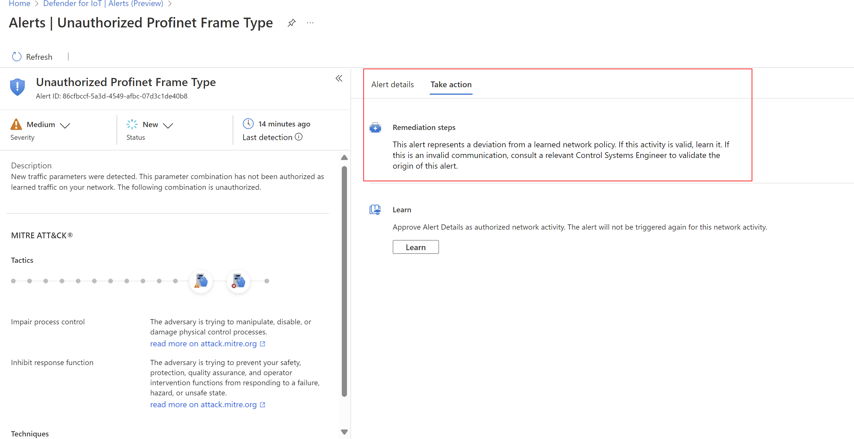Click the remediation steps medical kit icon
The height and width of the screenshot is (439, 854).
[376, 127]
